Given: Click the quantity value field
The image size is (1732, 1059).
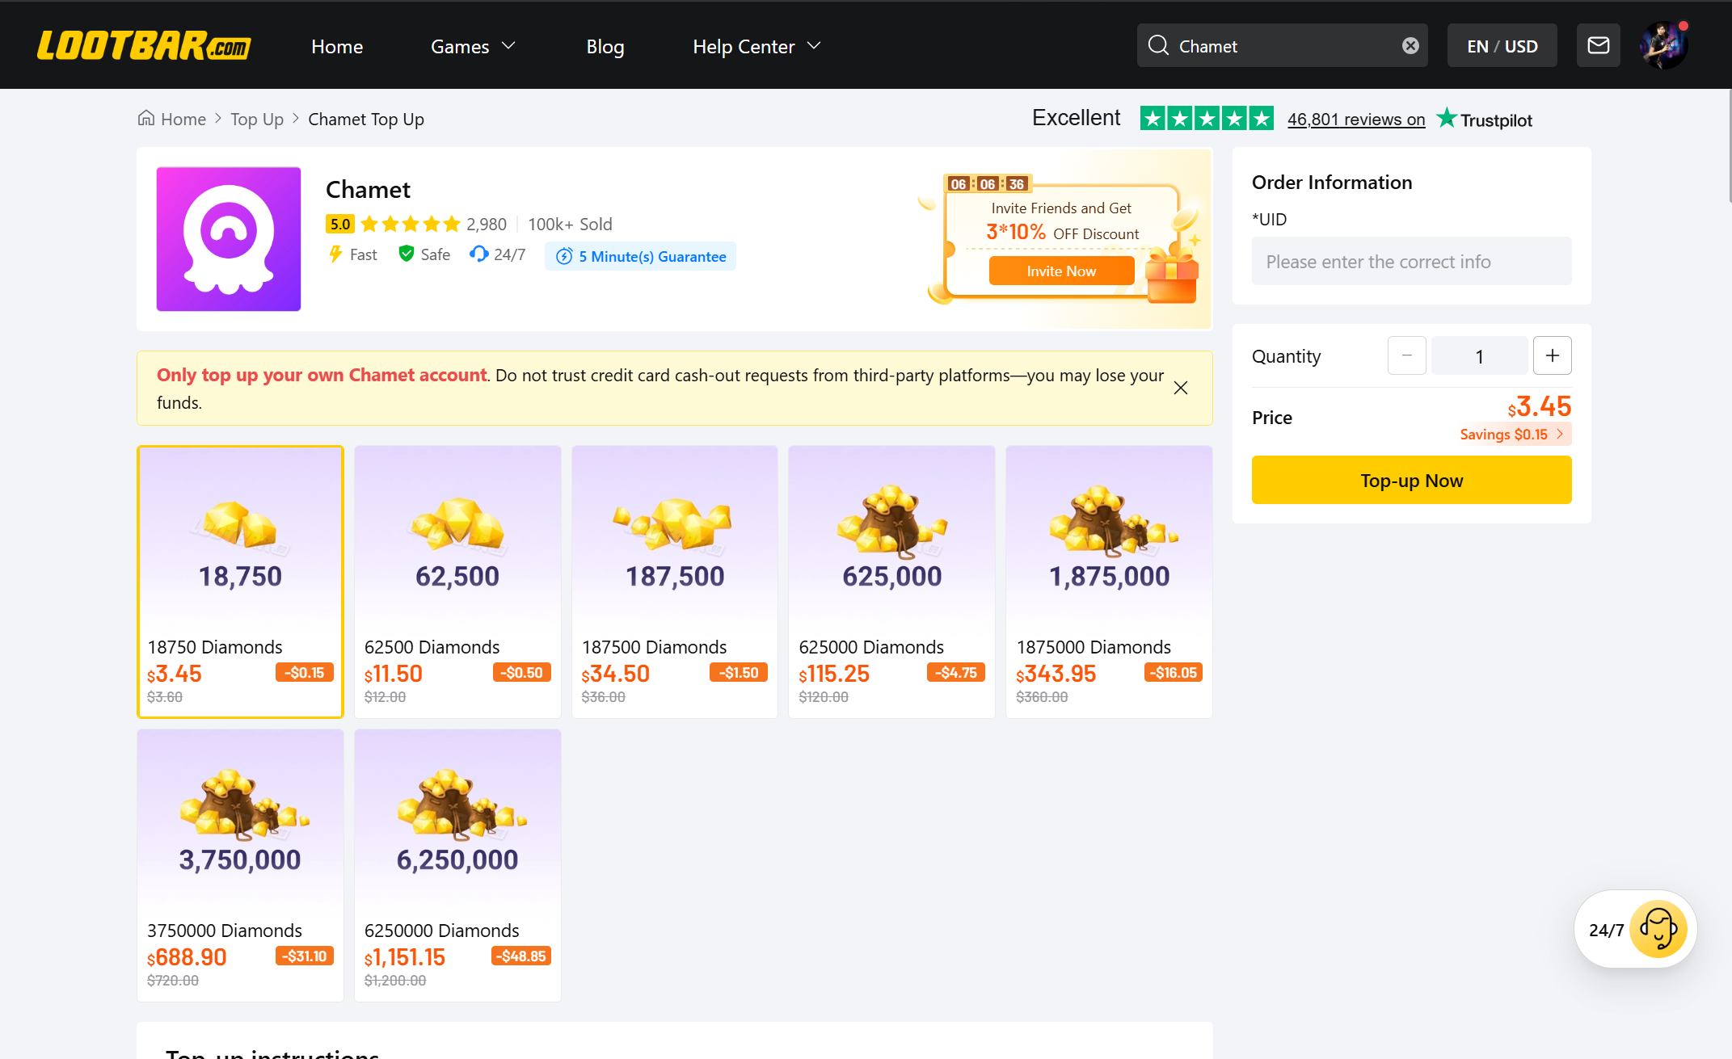Looking at the screenshot, I should tap(1479, 355).
